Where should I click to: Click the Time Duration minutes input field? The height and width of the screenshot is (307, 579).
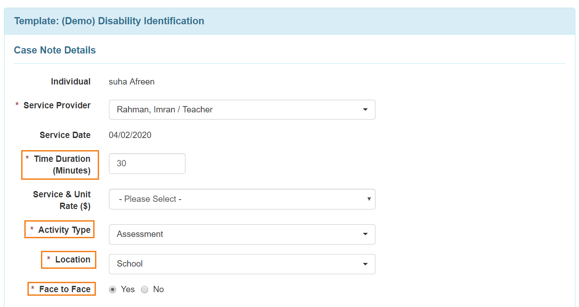tap(147, 164)
